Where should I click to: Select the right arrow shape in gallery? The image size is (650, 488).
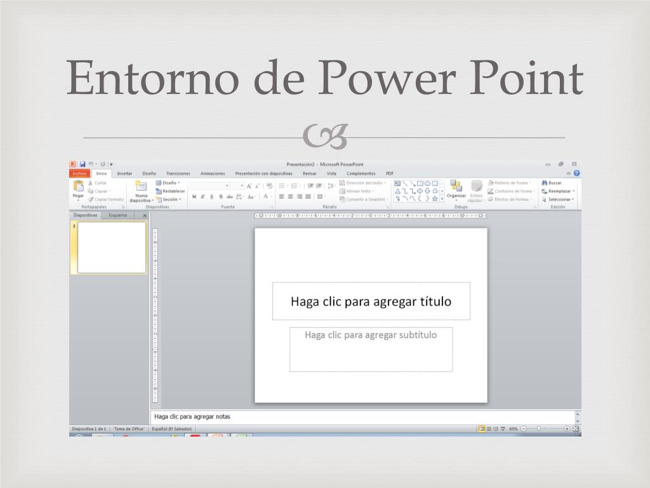(420, 191)
